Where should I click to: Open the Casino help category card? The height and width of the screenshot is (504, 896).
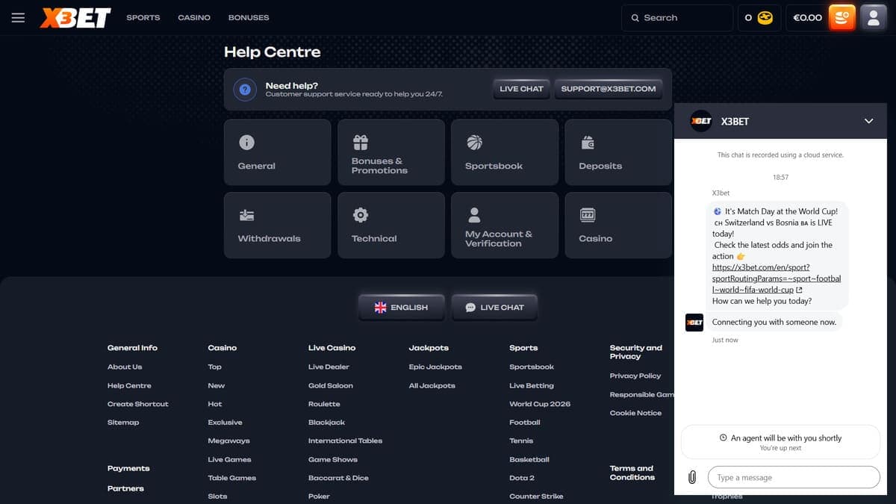tap(618, 225)
